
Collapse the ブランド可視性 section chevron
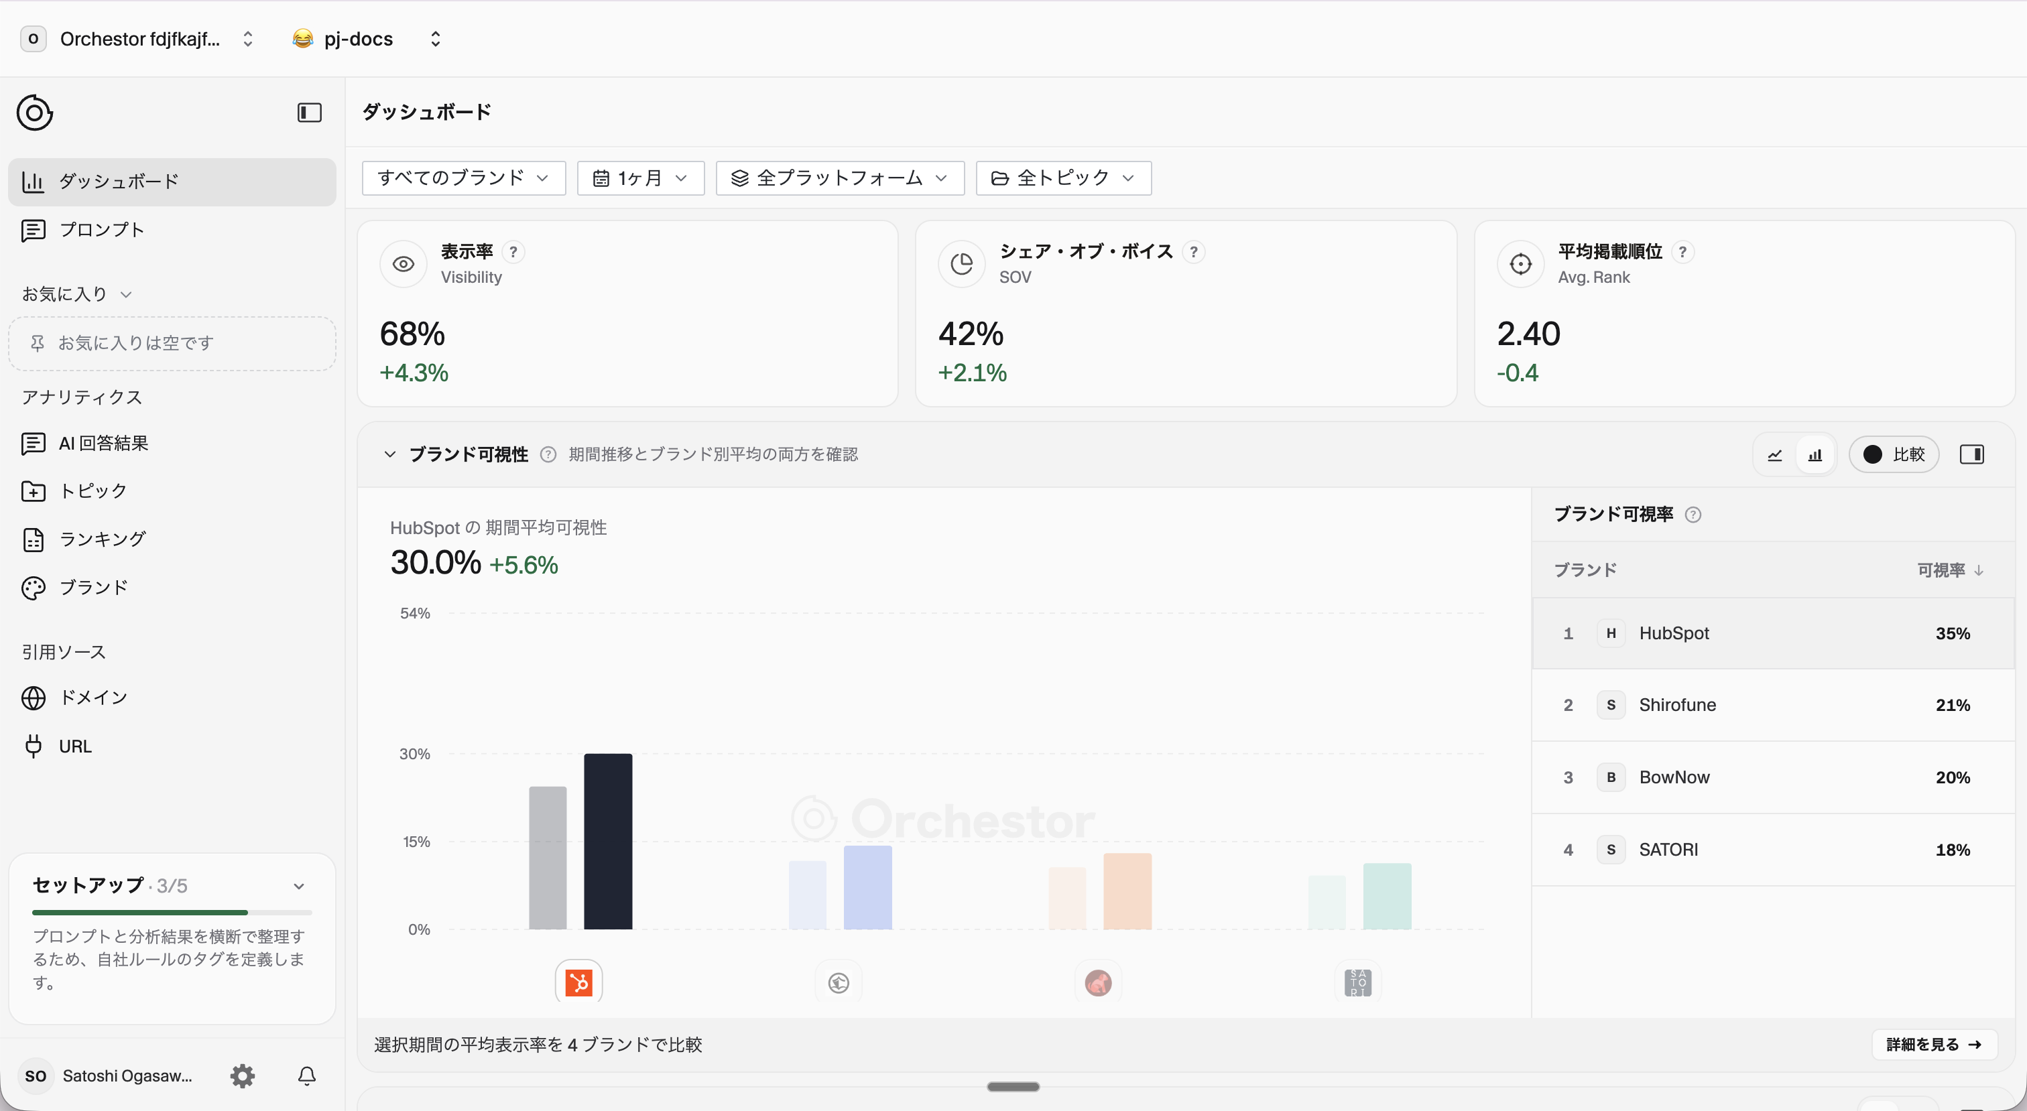[389, 454]
